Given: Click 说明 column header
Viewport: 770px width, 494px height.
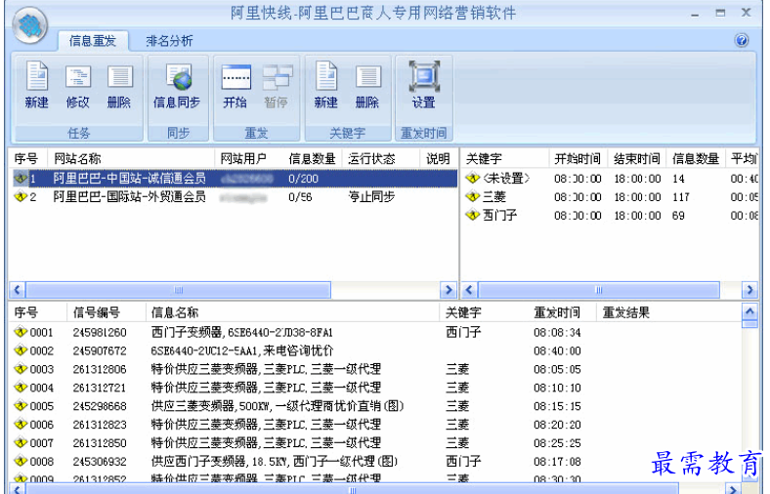Looking at the screenshot, I should point(439,159).
